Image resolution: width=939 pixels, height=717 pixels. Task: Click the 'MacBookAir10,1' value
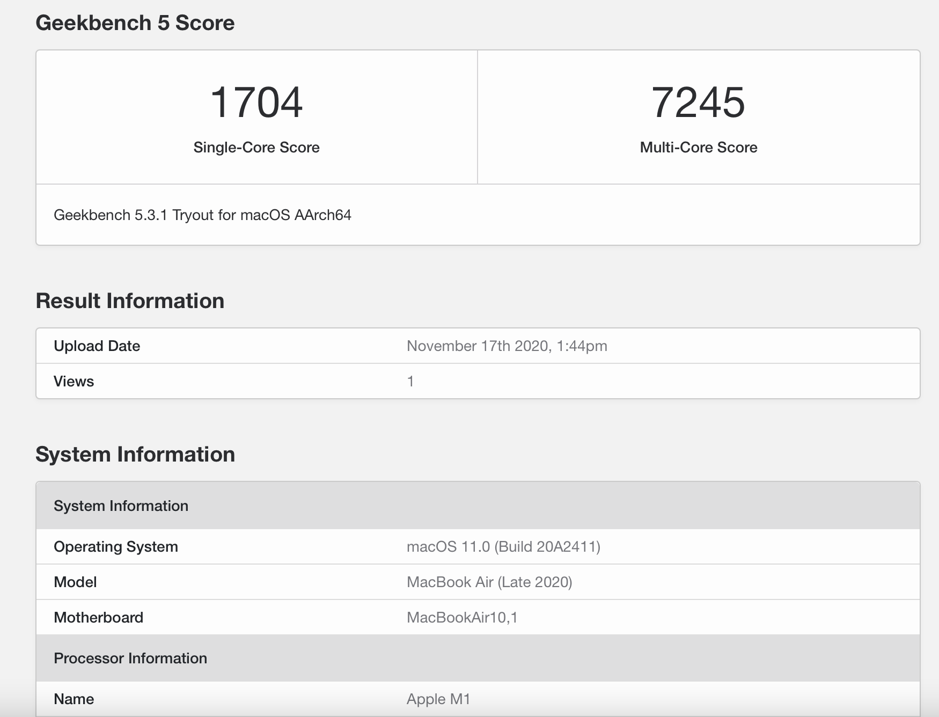tap(462, 617)
